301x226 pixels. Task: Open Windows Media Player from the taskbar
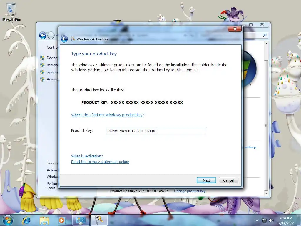[x=62, y=220]
